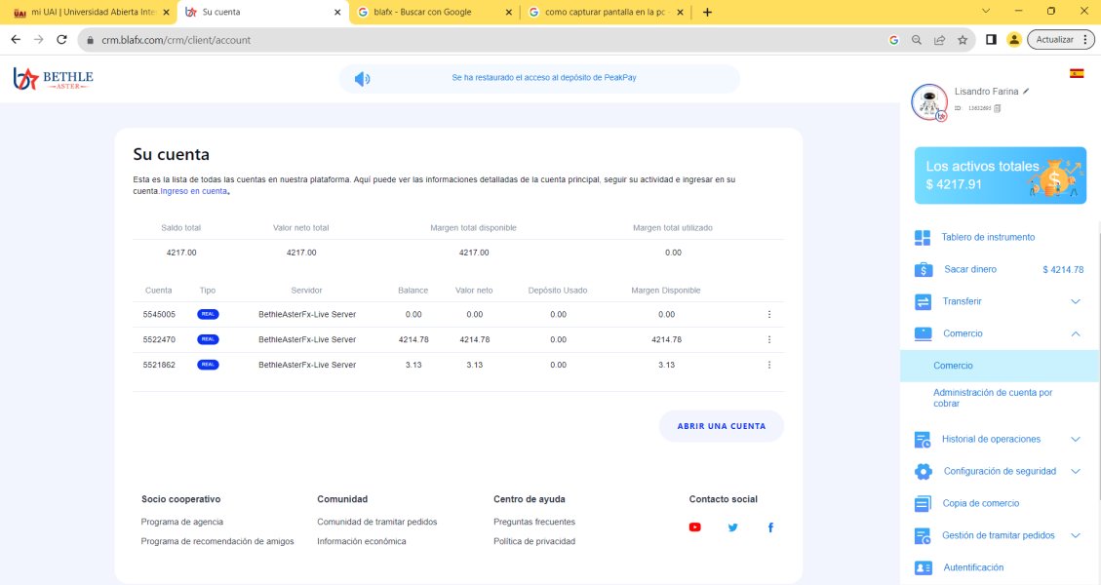Image resolution: width=1101 pixels, height=585 pixels.
Task: Open options menu for account 5545005
Action: (769, 314)
